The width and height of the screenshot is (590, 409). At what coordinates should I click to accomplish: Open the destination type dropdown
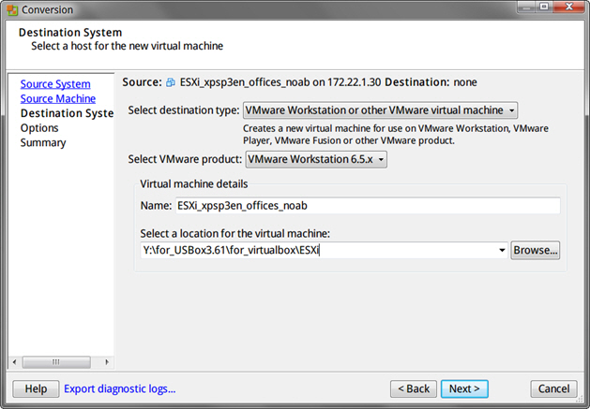pyautogui.click(x=380, y=110)
